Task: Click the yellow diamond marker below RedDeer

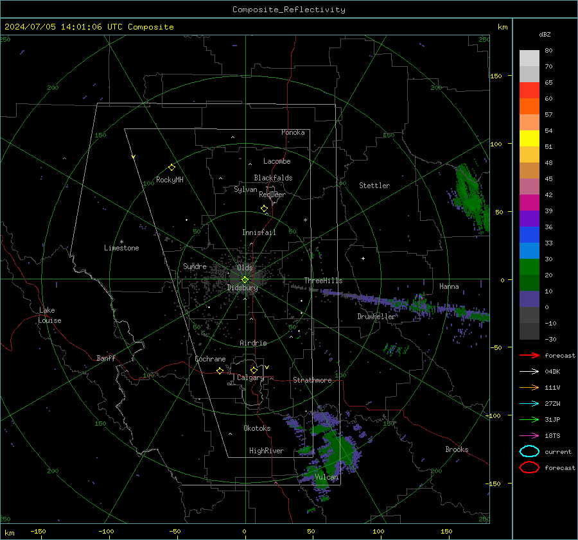Action: coord(264,209)
